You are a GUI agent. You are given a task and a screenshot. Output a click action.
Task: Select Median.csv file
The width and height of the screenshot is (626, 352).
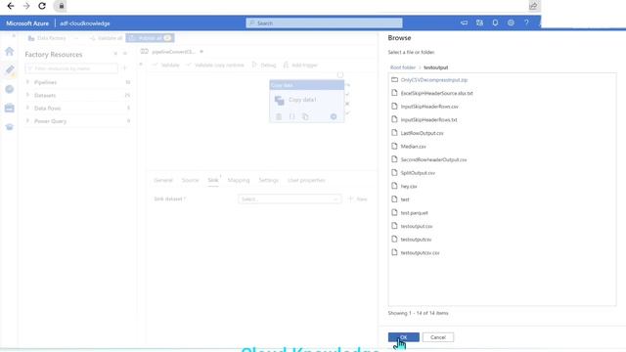point(413,147)
